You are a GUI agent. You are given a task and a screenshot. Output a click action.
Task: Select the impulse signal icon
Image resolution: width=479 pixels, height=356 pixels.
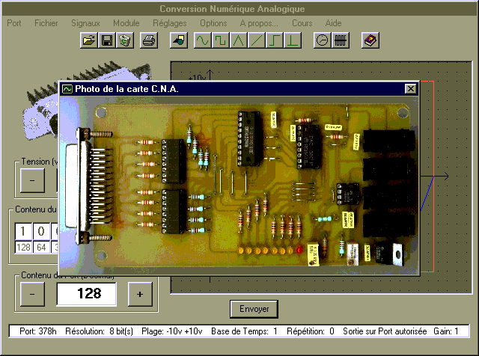(x=293, y=40)
